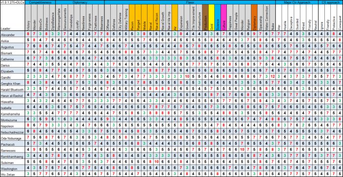Click the blue Science column header
Viewport: 343px width, 177px height.
(218, 18)
